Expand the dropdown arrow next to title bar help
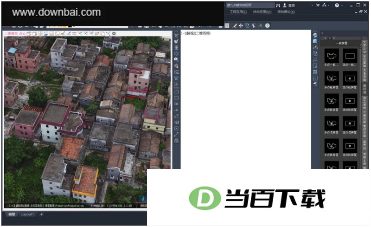The height and width of the screenshot is (227, 371). (x=342, y=5)
